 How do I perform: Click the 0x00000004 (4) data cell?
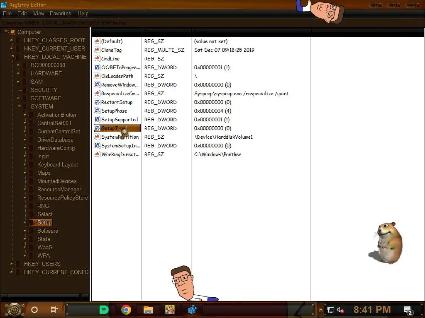pyautogui.click(x=212, y=111)
